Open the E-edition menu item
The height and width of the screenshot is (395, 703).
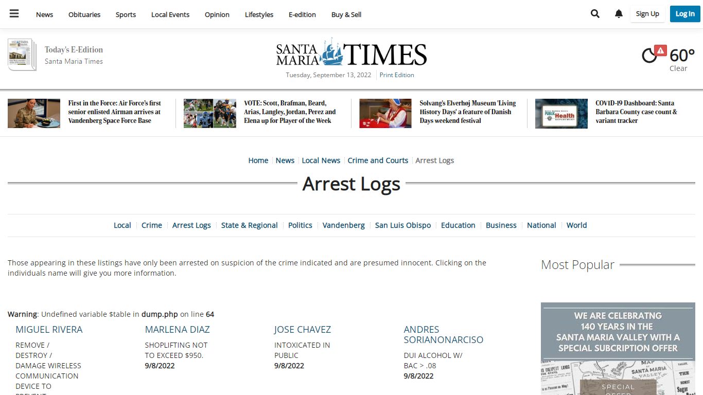(302, 14)
